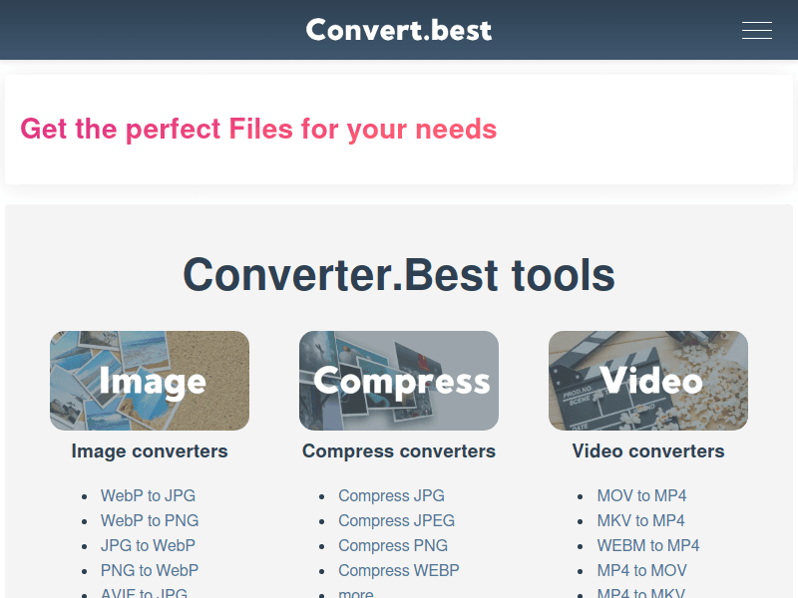
Task: Click the Video converters banner image
Action: [x=648, y=380]
